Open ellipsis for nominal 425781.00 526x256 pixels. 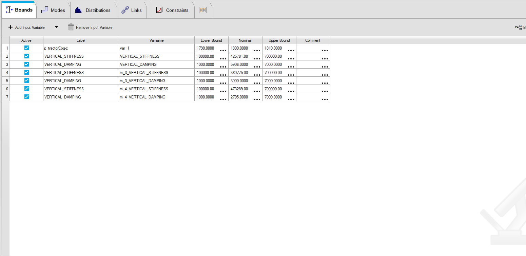(257, 58)
